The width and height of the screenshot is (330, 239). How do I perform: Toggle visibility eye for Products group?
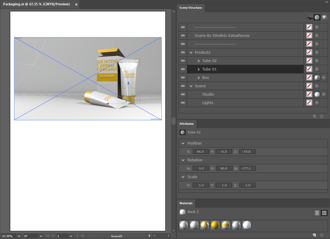click(x=183, y=52)
